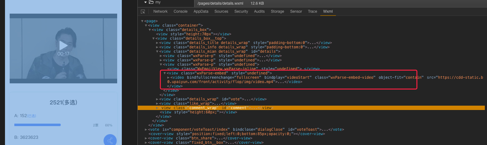Expand the vote voteToast component node

coord(146,130)
